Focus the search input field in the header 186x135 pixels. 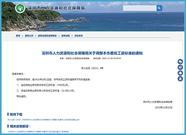point(140,8)
